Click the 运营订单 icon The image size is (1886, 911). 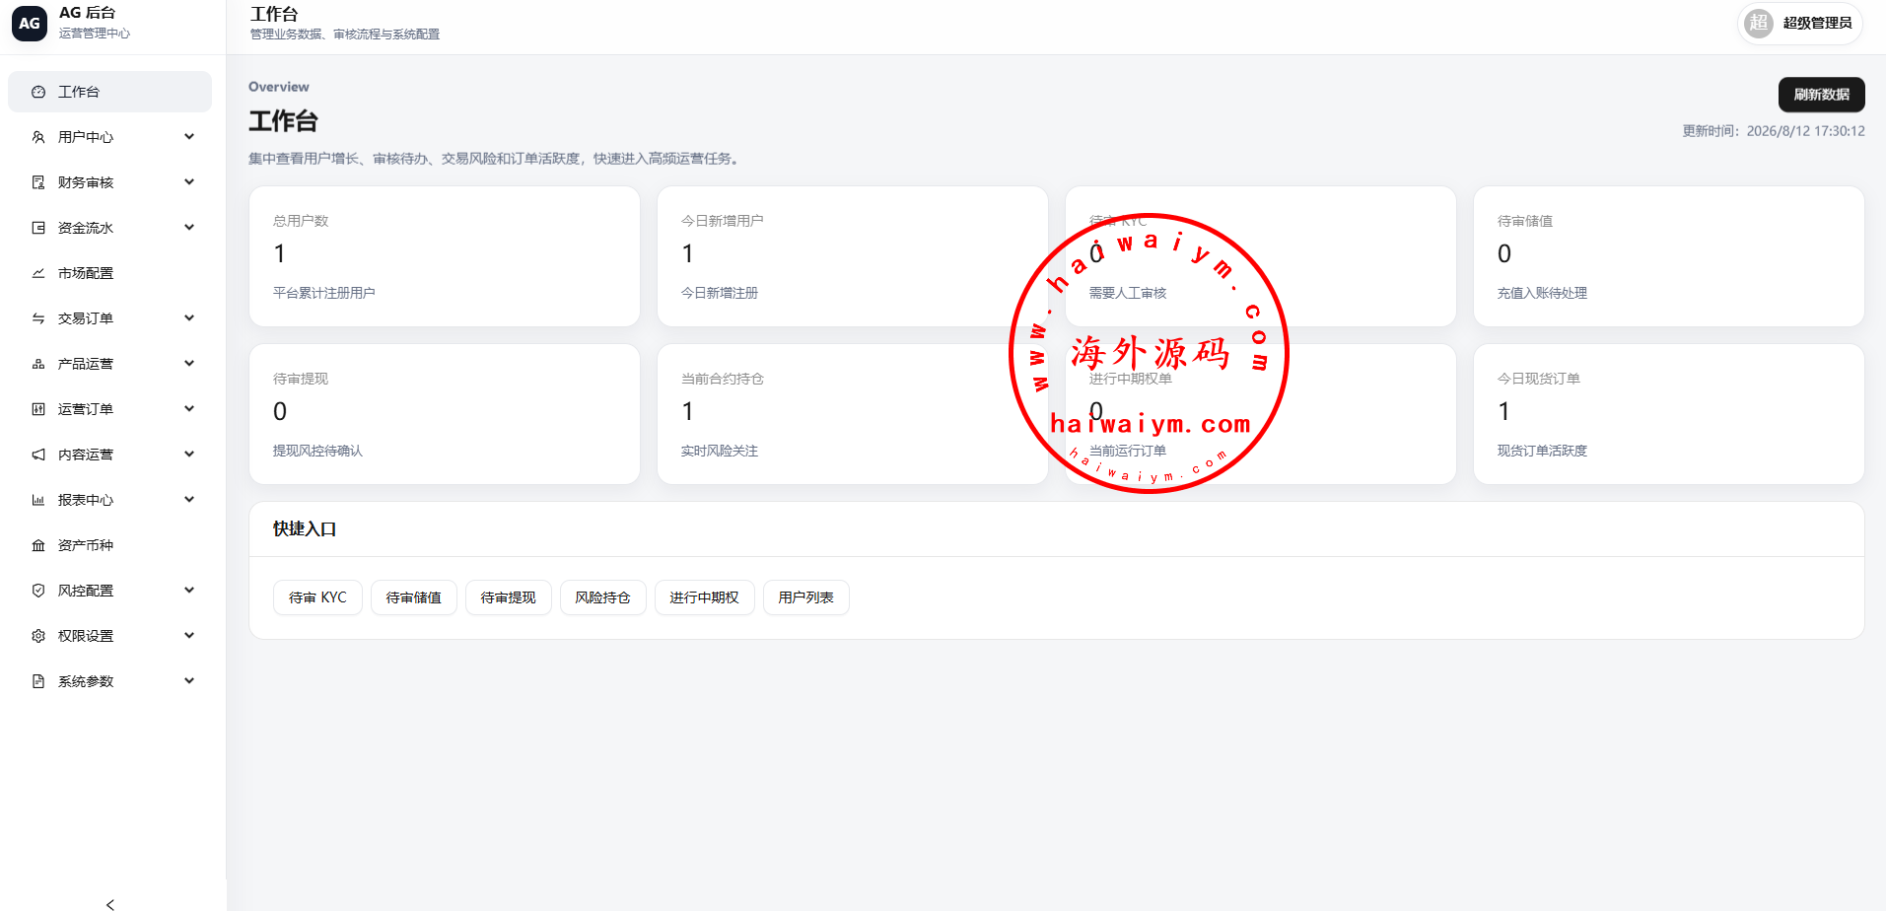[38, 409]
